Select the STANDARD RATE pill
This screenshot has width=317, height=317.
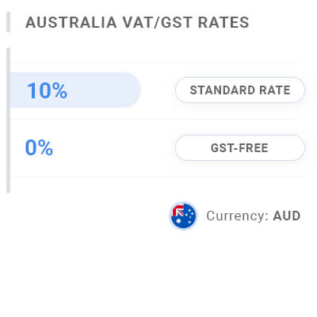(240, 90)
